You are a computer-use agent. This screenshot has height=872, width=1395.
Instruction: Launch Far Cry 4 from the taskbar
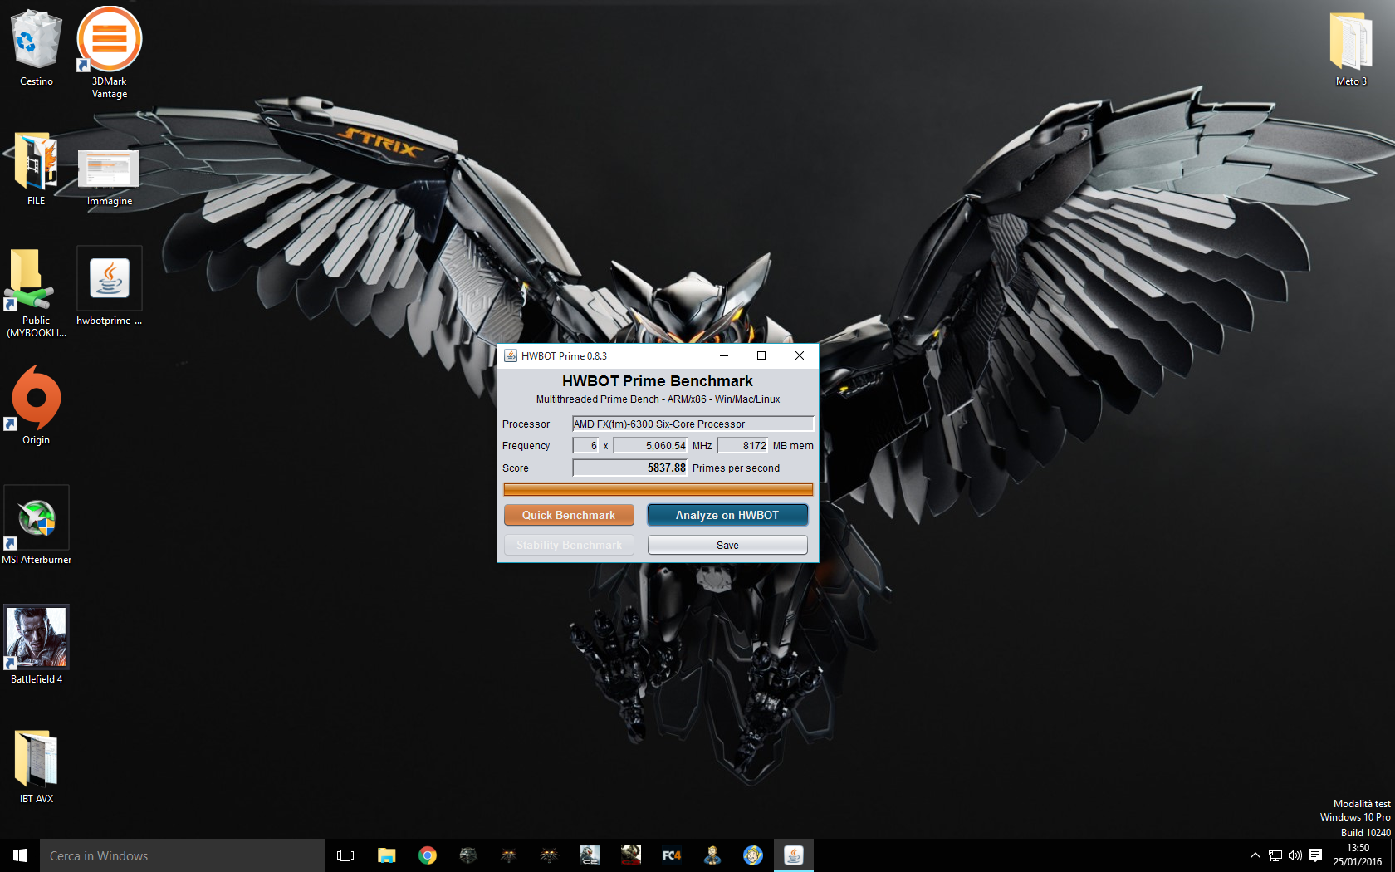(x=672, y=855)
